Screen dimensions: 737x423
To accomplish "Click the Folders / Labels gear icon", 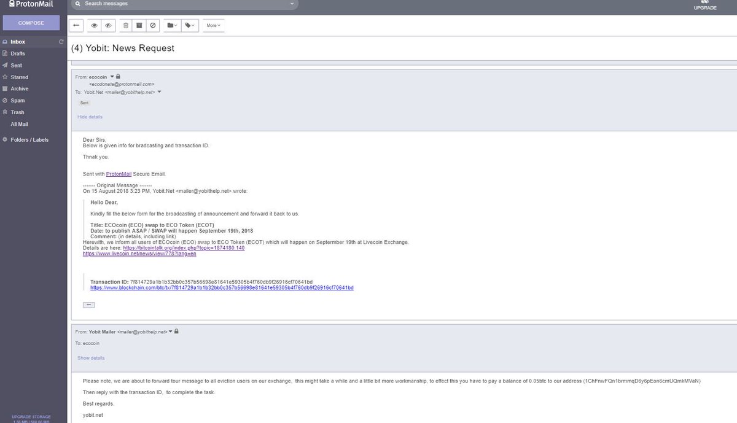I will (x=5, y=139).
